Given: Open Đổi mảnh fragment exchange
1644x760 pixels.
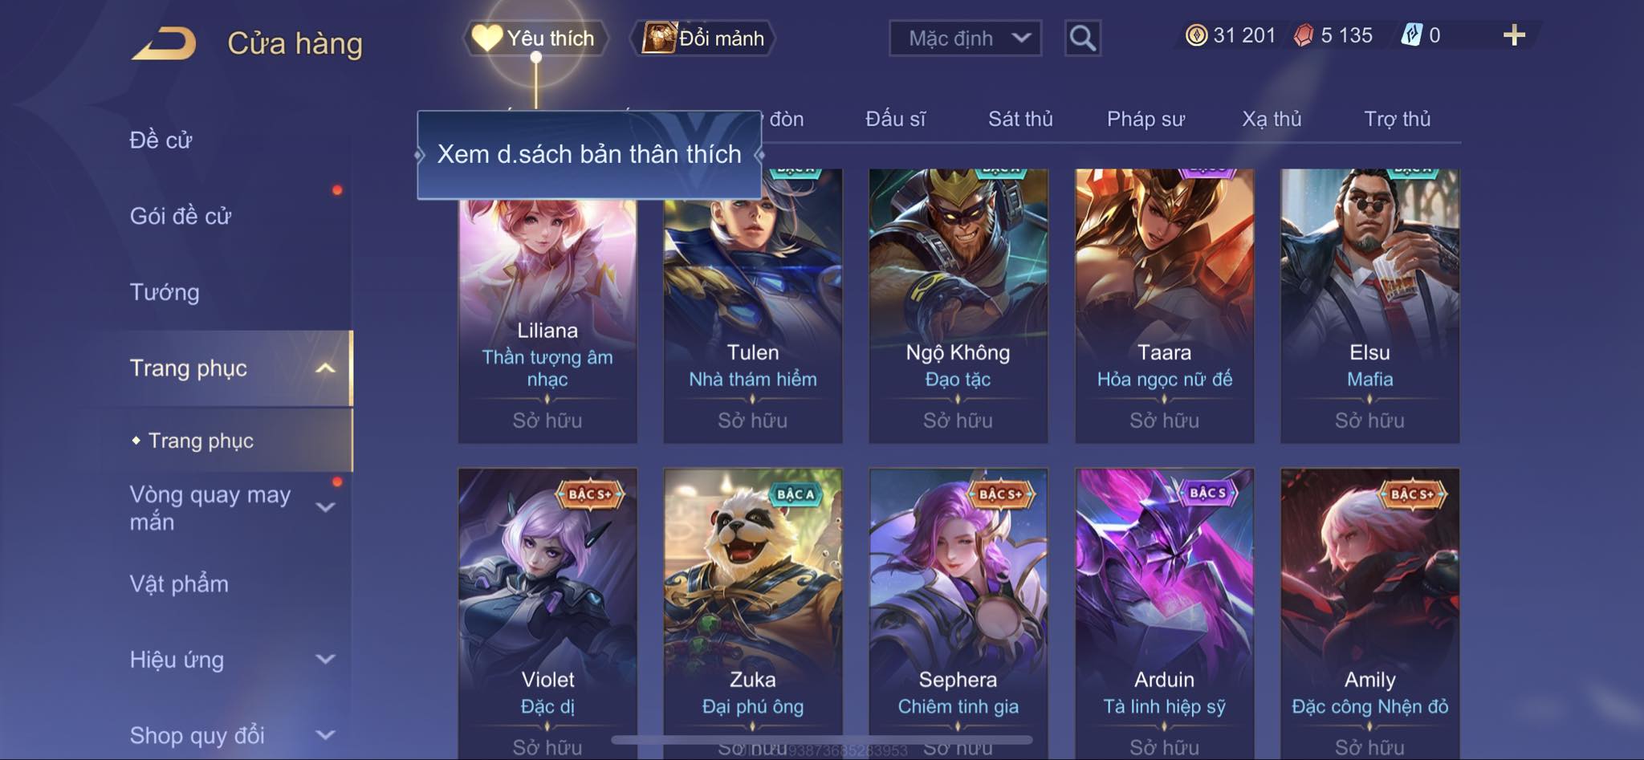Looking at the screenshot, I should click(x=704, y=38).
